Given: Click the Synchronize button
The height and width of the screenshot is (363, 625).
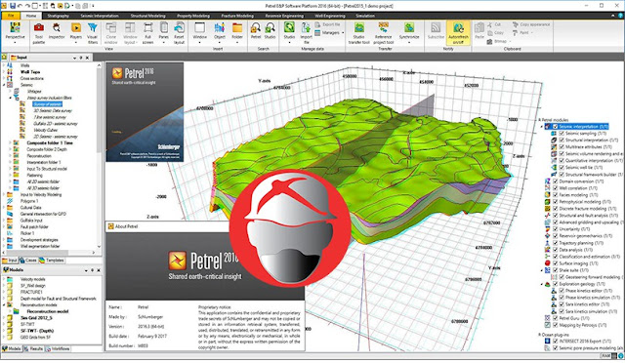Looking at the screenshot, I should coord(409,32).
